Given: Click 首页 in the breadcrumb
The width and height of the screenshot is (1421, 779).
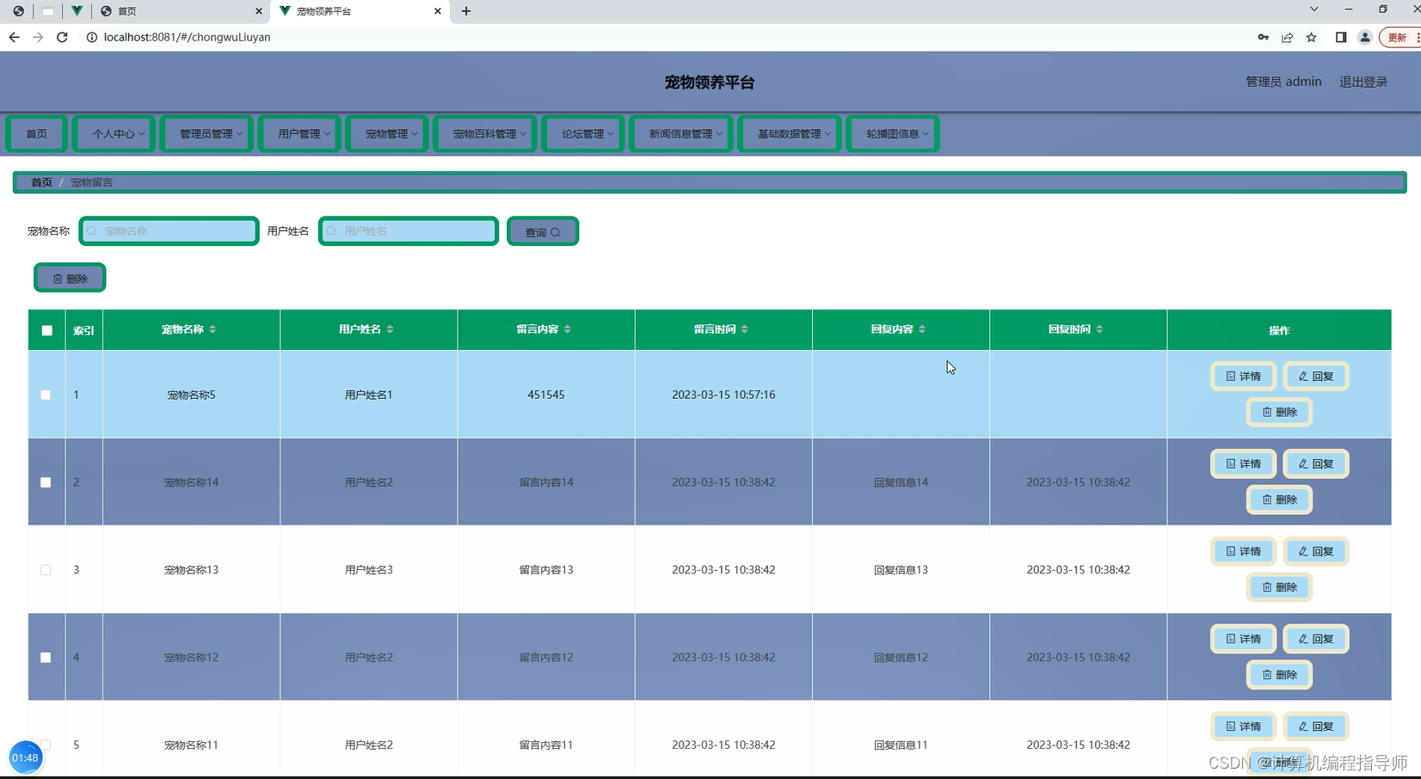Looking at the screenshot, I should (x=41, y=182).
